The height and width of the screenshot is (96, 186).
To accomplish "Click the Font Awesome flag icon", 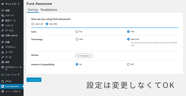I will [3, 86].
